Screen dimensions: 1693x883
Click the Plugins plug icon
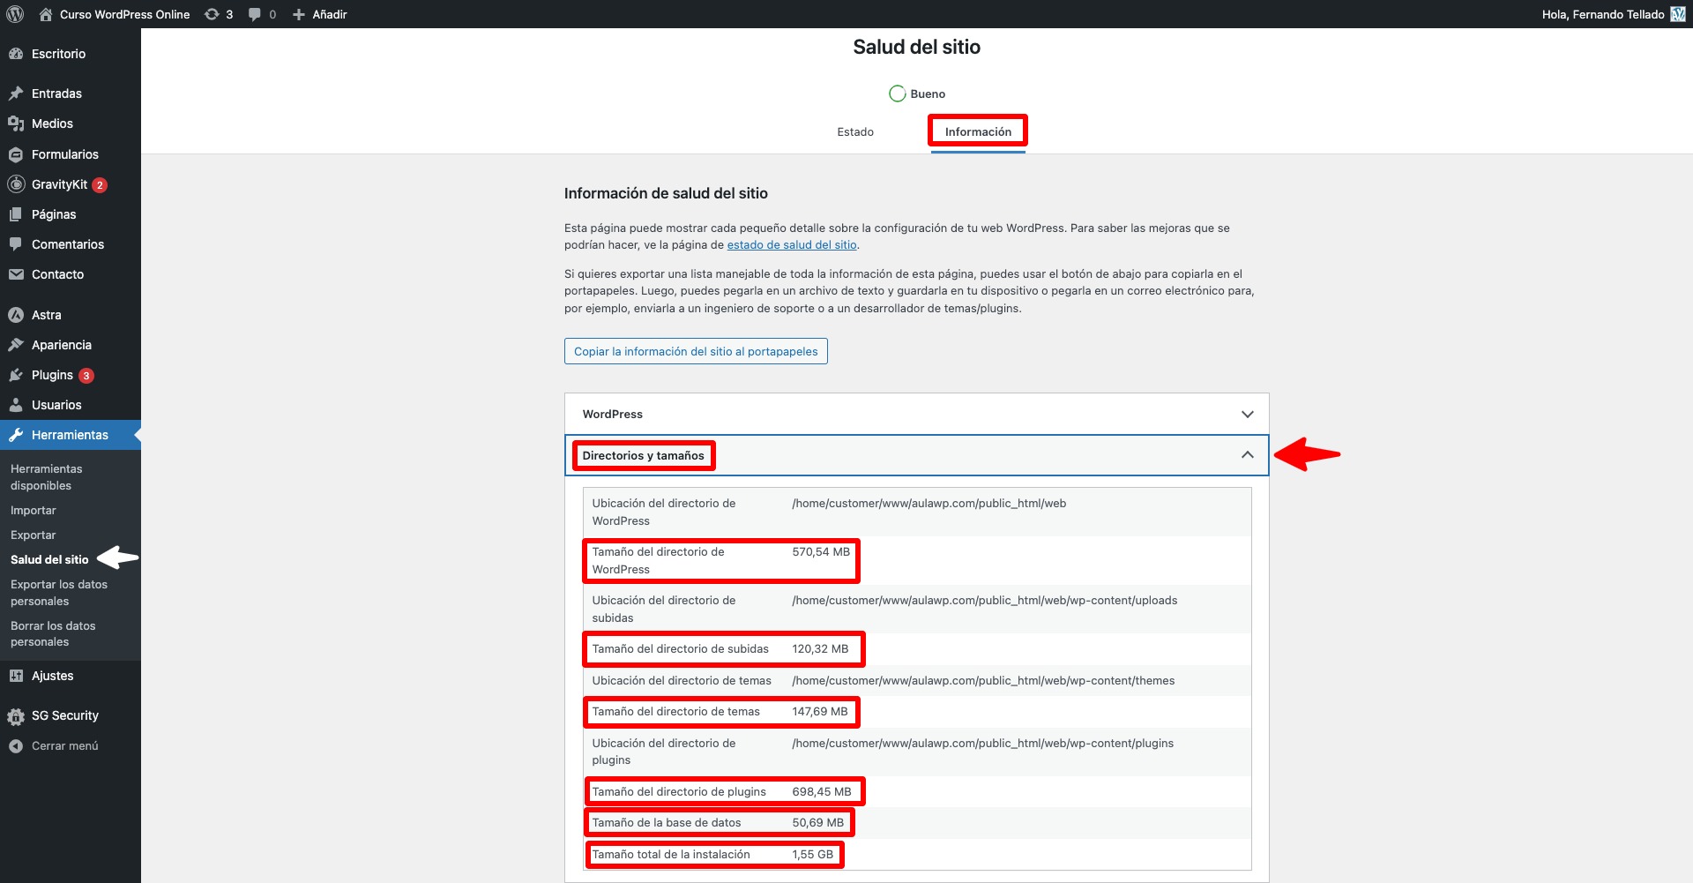[16, 375]
